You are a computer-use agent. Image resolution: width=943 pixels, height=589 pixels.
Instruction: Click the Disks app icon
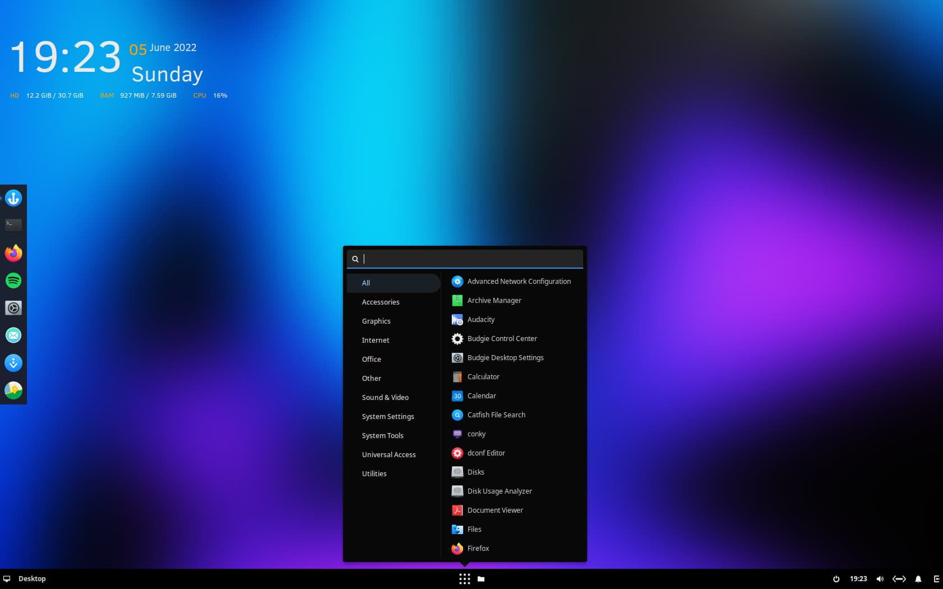tap(457, 472)
